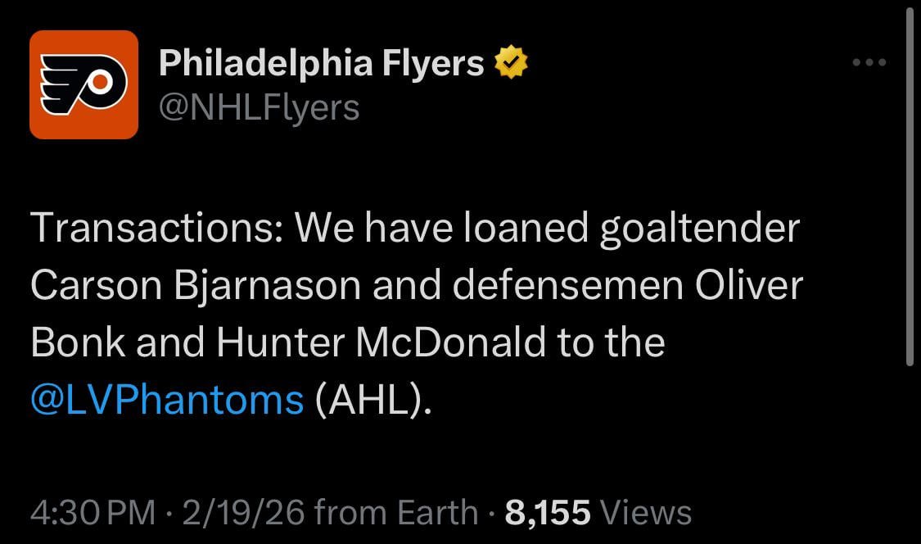Open the Flyers logo profile picture
This screenshot has width=921, height=544.
click(x=84, y=84)
